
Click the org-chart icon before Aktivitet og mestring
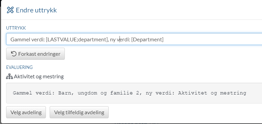coord(9,77)
